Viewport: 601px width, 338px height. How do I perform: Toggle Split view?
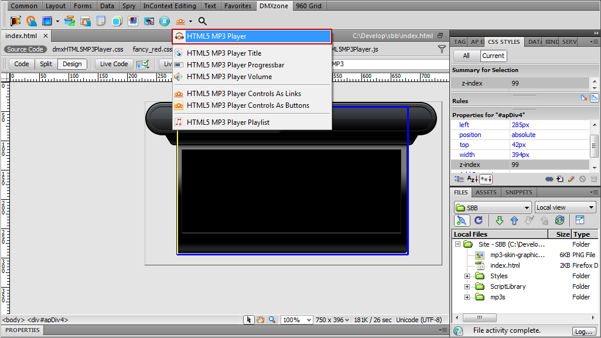coord(46,64)
